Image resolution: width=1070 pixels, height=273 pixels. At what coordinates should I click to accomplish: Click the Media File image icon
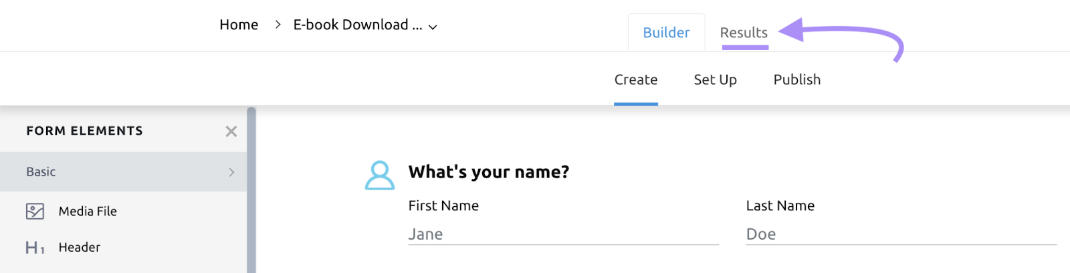35,212
